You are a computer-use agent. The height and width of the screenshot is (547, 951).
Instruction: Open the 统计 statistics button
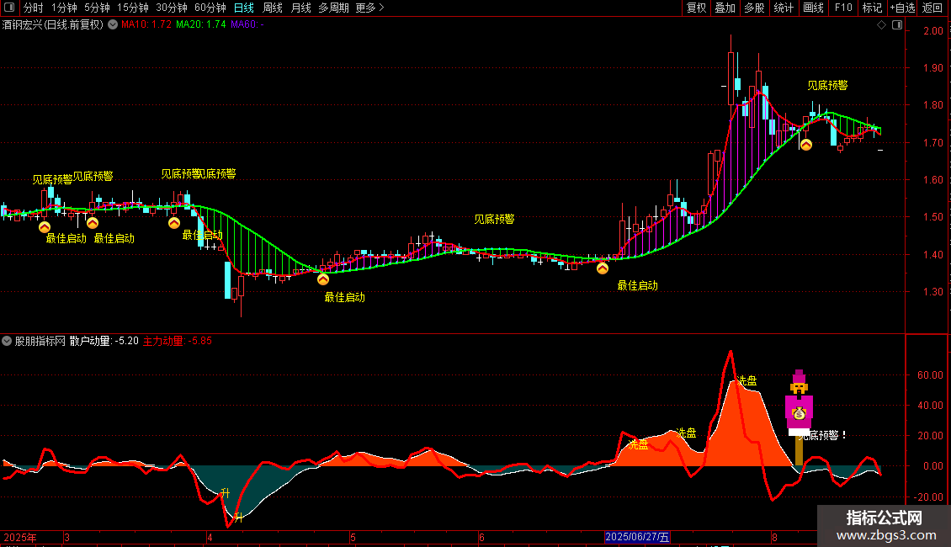(784, 8)
